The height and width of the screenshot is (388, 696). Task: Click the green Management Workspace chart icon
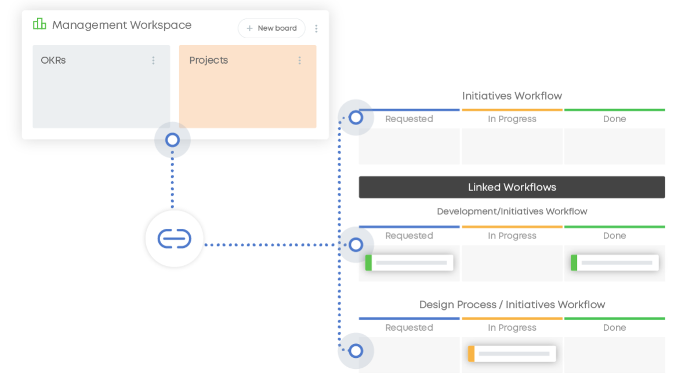[39, 24]
